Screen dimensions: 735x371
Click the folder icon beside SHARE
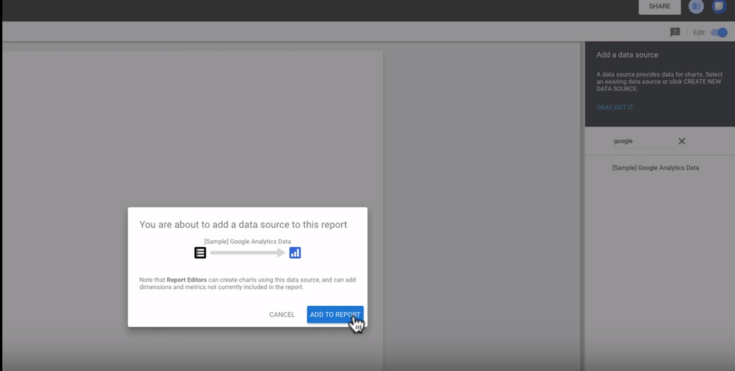point(696,7)
